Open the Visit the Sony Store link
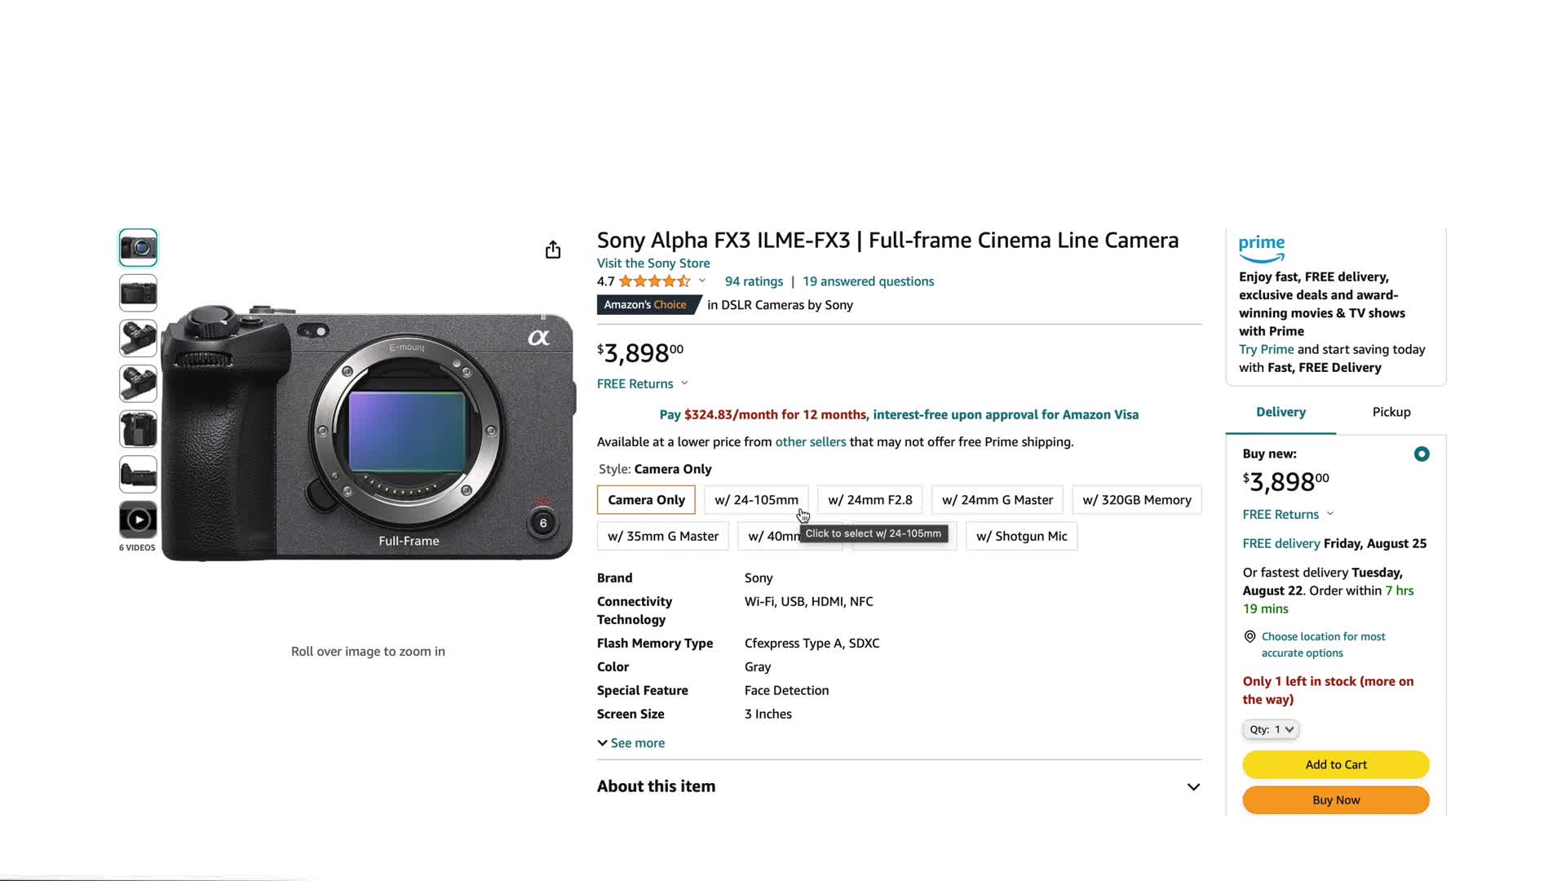The height and width of the screenshot is (881, 1566). 653,263
